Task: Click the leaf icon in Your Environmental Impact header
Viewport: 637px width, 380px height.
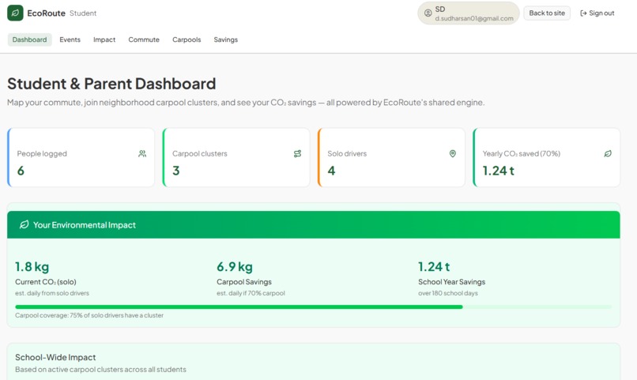Action: pyautogui.click(x=24, y=224)
